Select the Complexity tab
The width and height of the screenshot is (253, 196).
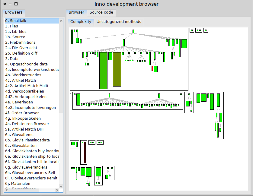tap(81, 22)
